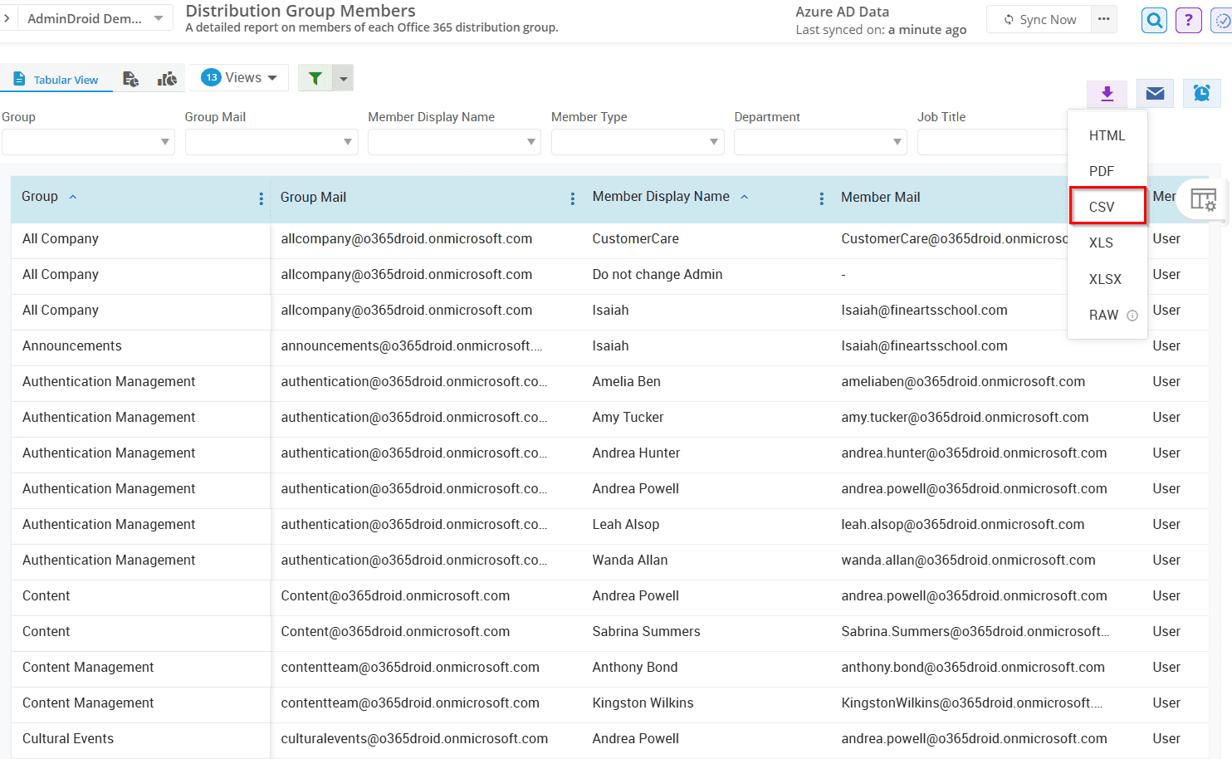Click the email report envelope icon
The image size is (1232, 759).
(1155, 94)
